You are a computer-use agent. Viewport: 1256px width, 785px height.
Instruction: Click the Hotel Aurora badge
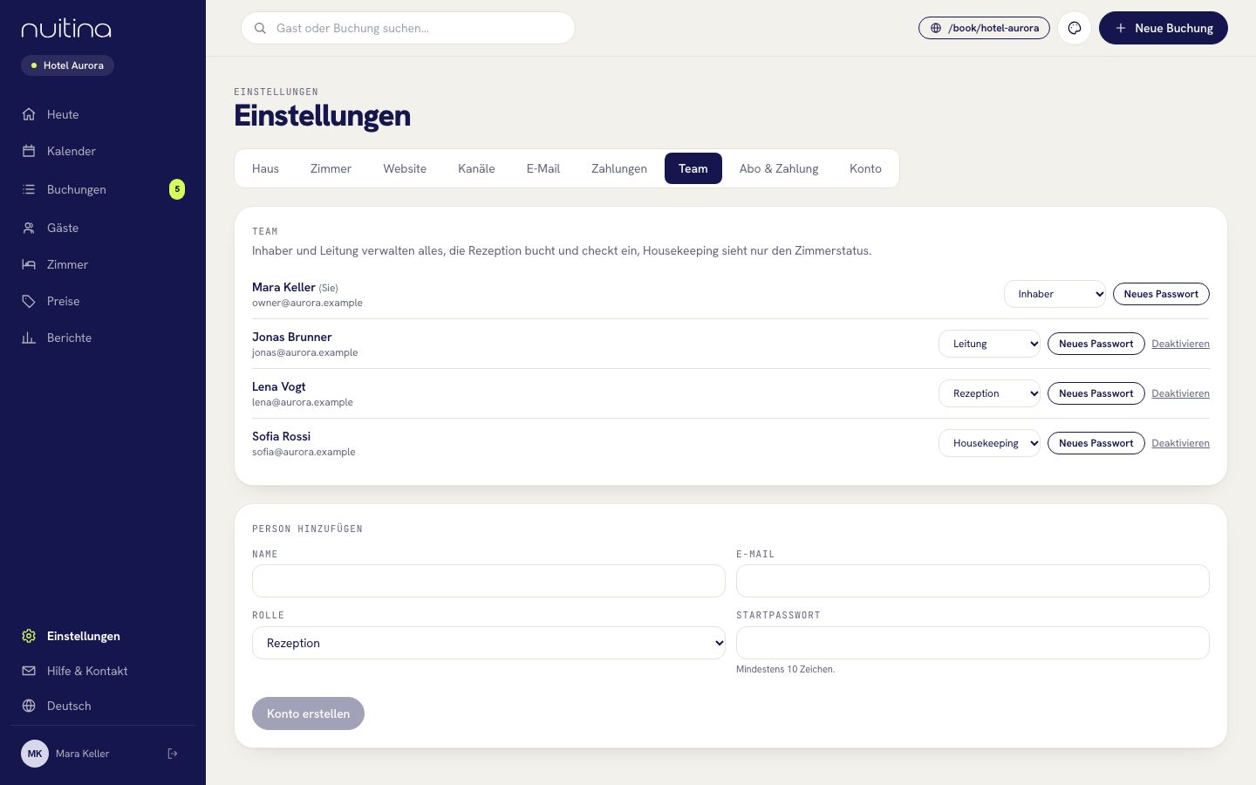pos(67,65)
